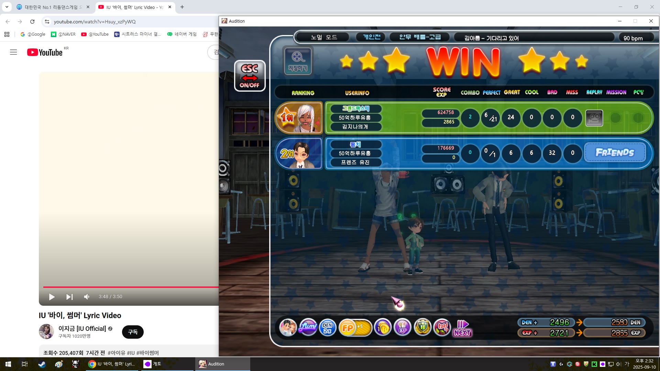This screenshot has width=660, height=371.
Task: Open the first-place player's replay camera icon
Action: [594, 118]
